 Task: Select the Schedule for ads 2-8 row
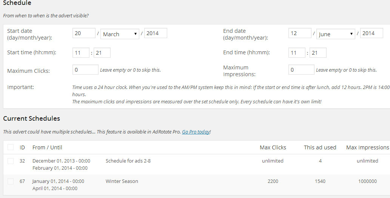pyautogui.click(x=196, y=164)
